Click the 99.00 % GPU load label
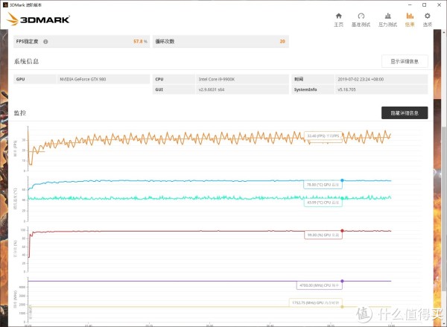 [x=323, y=235]
